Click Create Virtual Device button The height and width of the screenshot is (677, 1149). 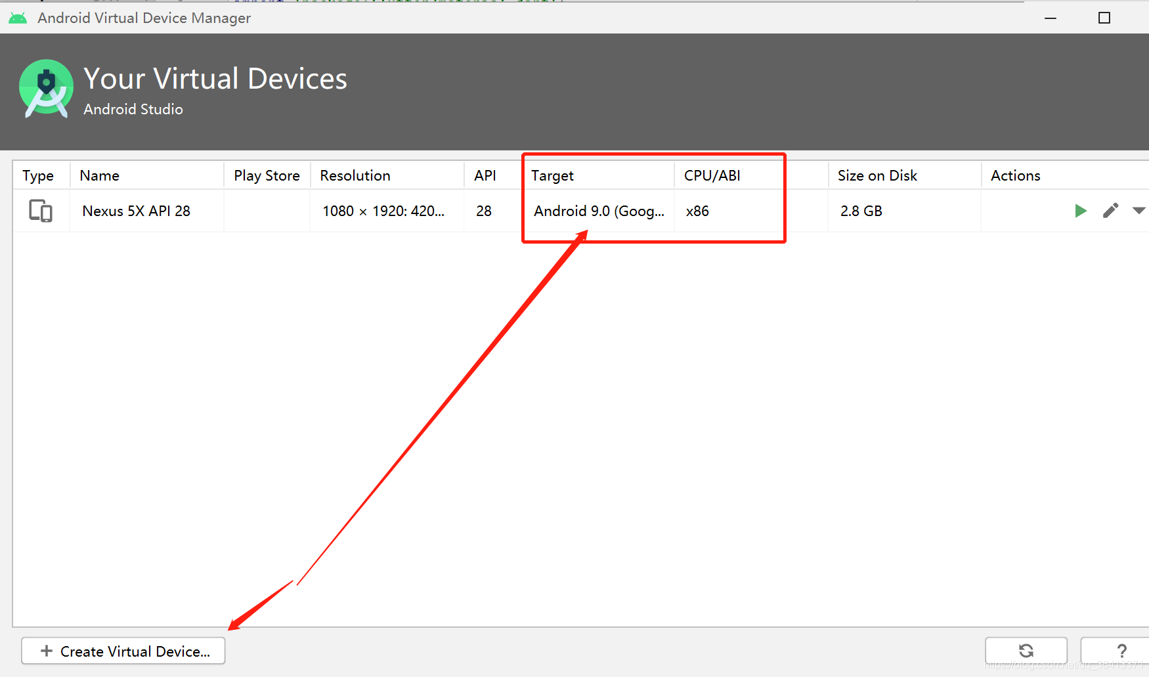pyautogui.click(x=123, y=651)
